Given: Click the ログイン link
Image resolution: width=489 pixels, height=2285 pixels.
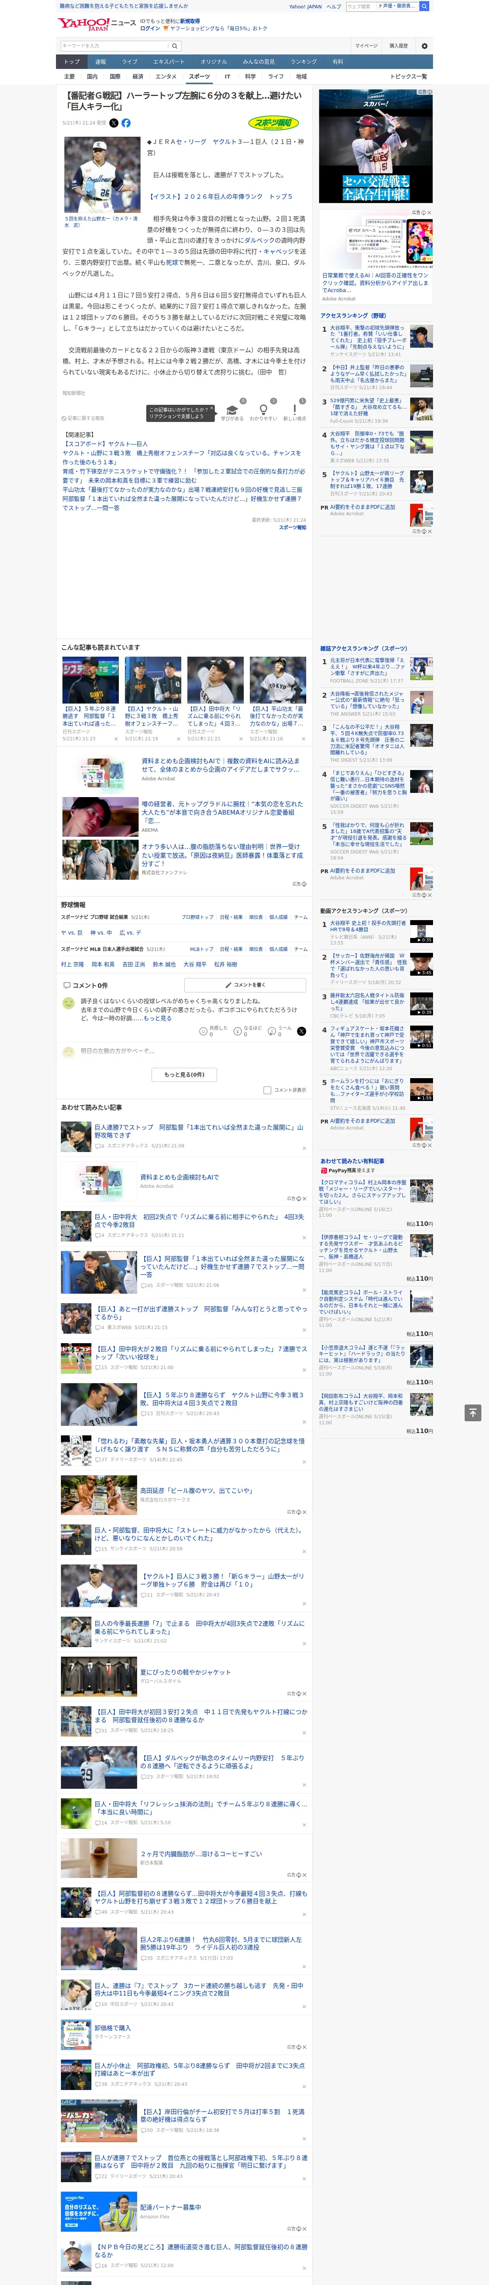Looking at the screenshot, I should coord(150,29).
